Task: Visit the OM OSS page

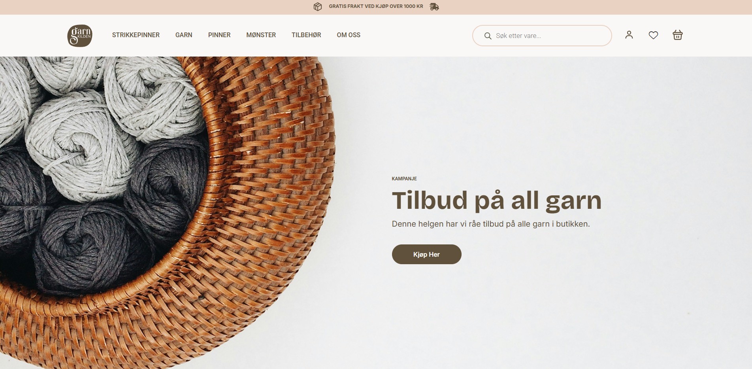Action: 349,35
